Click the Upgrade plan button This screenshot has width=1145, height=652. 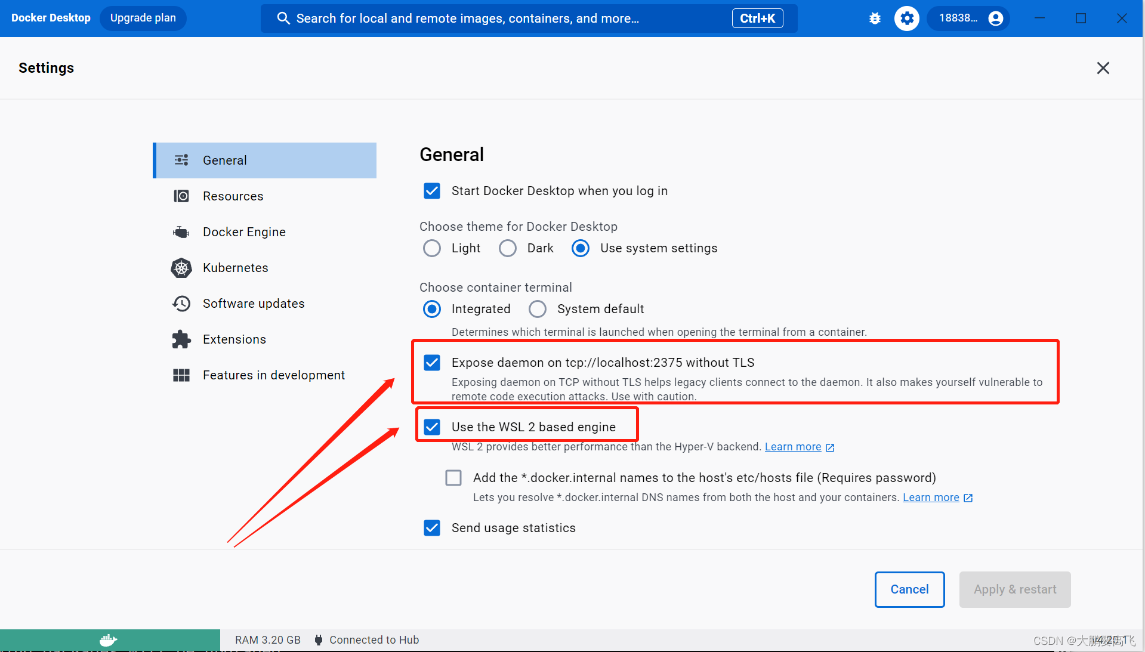point(143,18)
